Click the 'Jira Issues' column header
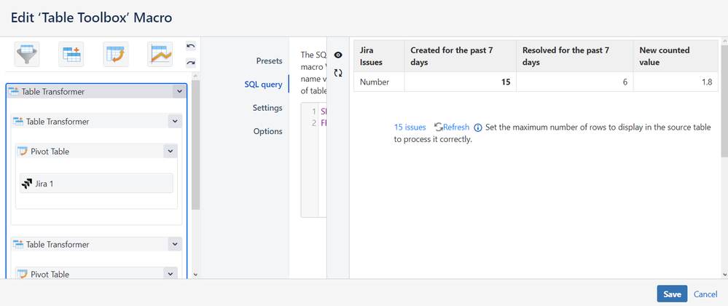Image resolution: width=728 pixels, height=306 pixels. (x=380, y=55)
